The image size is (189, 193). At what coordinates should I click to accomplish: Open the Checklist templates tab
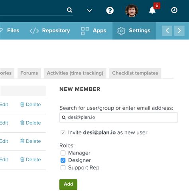135,73
